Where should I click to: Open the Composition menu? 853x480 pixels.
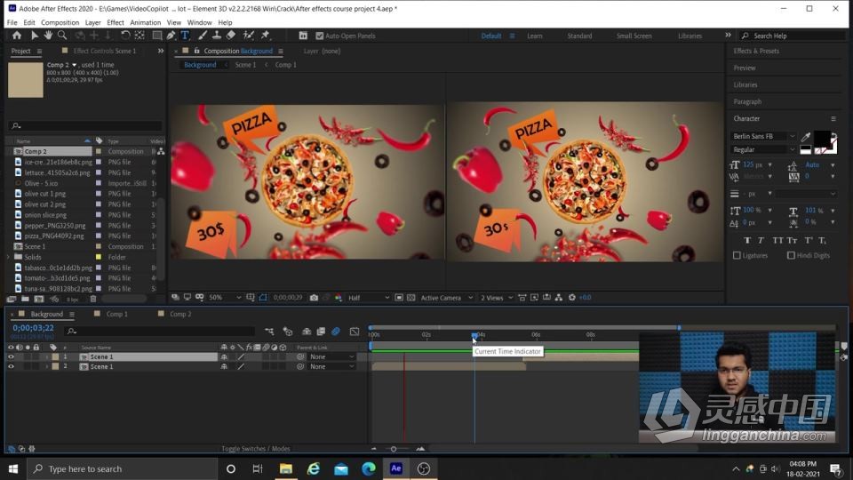click(x=60, y=22)
